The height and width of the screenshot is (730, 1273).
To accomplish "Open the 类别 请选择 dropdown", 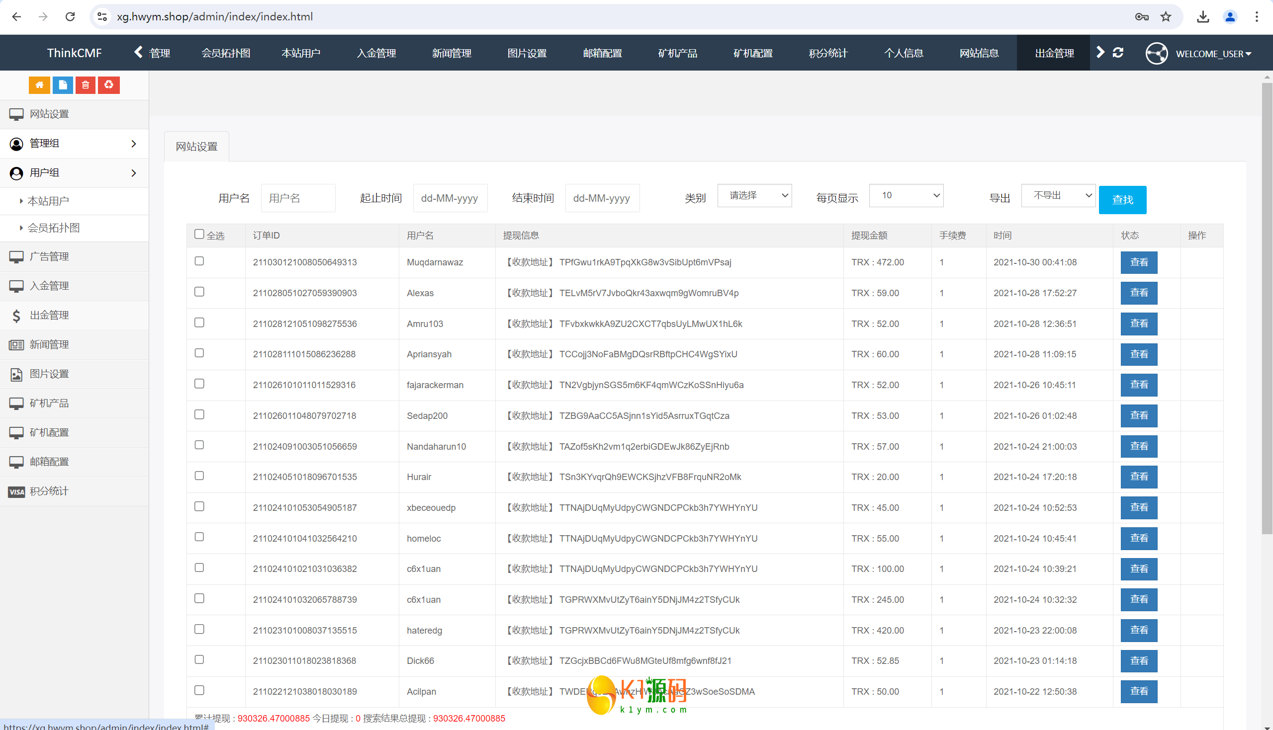I will pos(754,195).
